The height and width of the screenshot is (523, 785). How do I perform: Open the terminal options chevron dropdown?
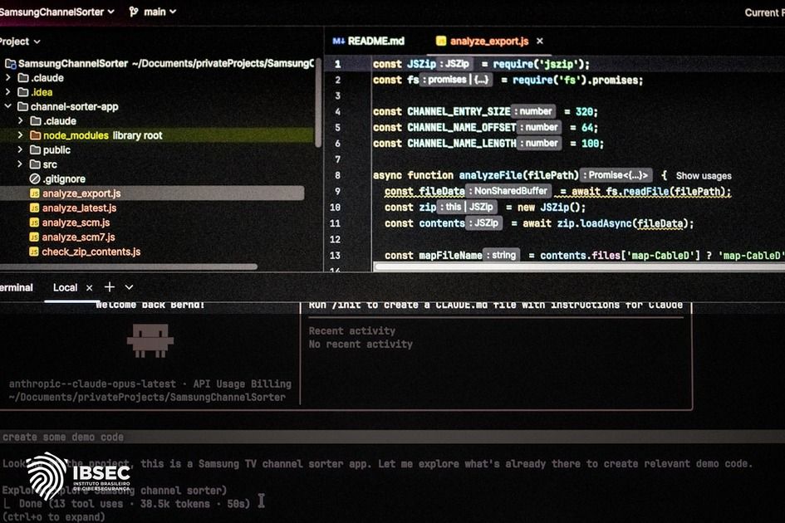point(129,287)
